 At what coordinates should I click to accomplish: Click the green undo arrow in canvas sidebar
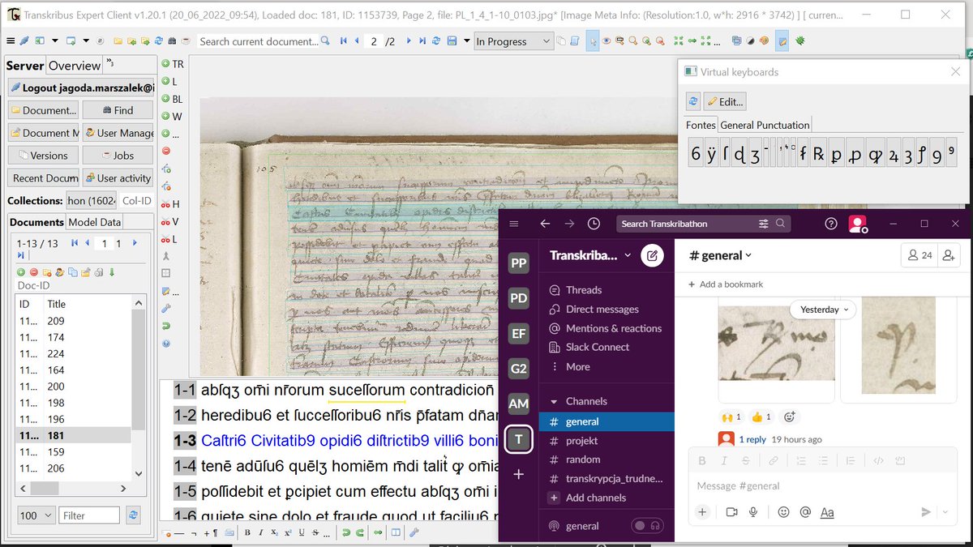point(166,326)
